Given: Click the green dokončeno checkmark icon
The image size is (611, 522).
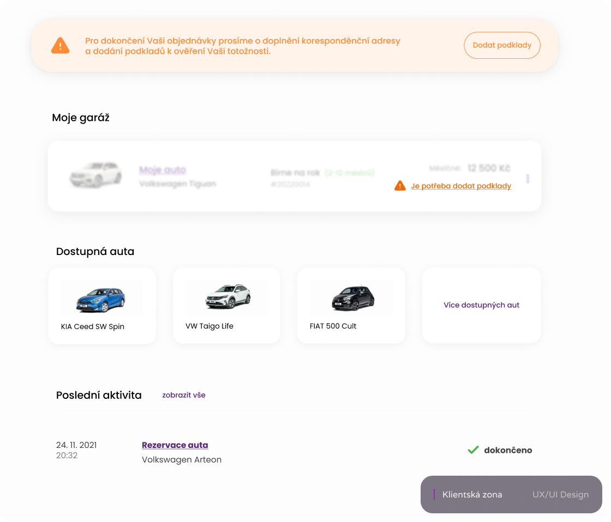Looking at the screenshot, I should click(473, 450).
